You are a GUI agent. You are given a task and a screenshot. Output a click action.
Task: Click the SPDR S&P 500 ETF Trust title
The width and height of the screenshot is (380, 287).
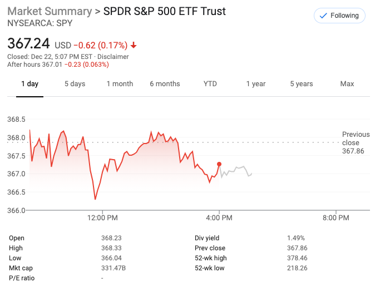[165, 12]
